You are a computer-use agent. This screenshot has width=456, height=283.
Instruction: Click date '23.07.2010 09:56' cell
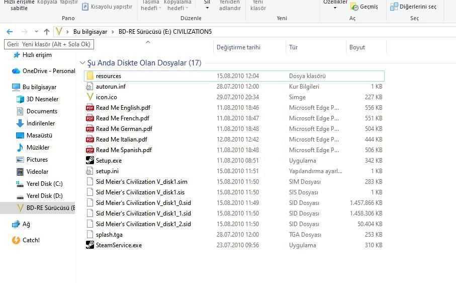coord(238,245)
